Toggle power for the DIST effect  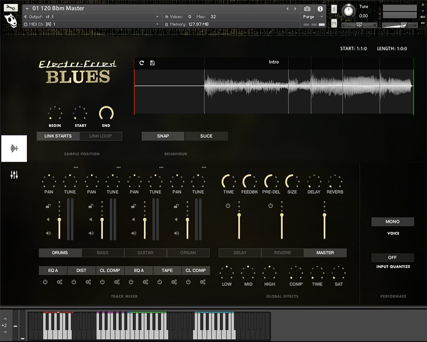click(x=74, y=282)
